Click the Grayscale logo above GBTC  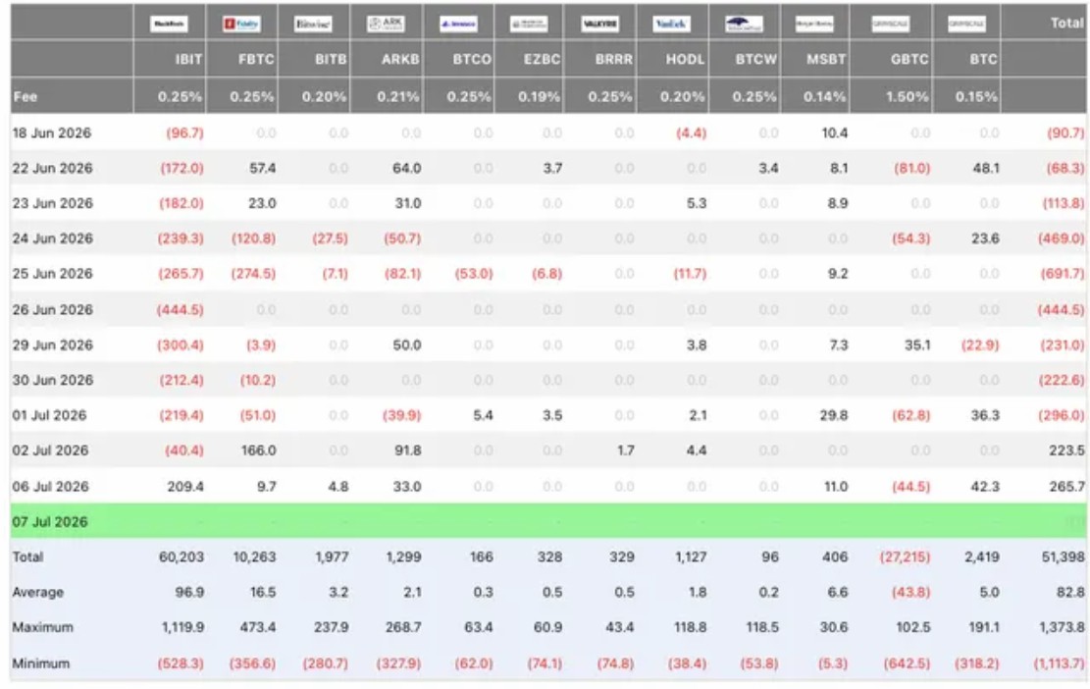891,24
